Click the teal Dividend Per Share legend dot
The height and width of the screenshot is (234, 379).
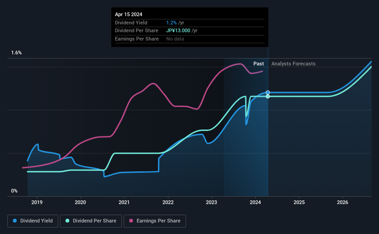[67, 221]
